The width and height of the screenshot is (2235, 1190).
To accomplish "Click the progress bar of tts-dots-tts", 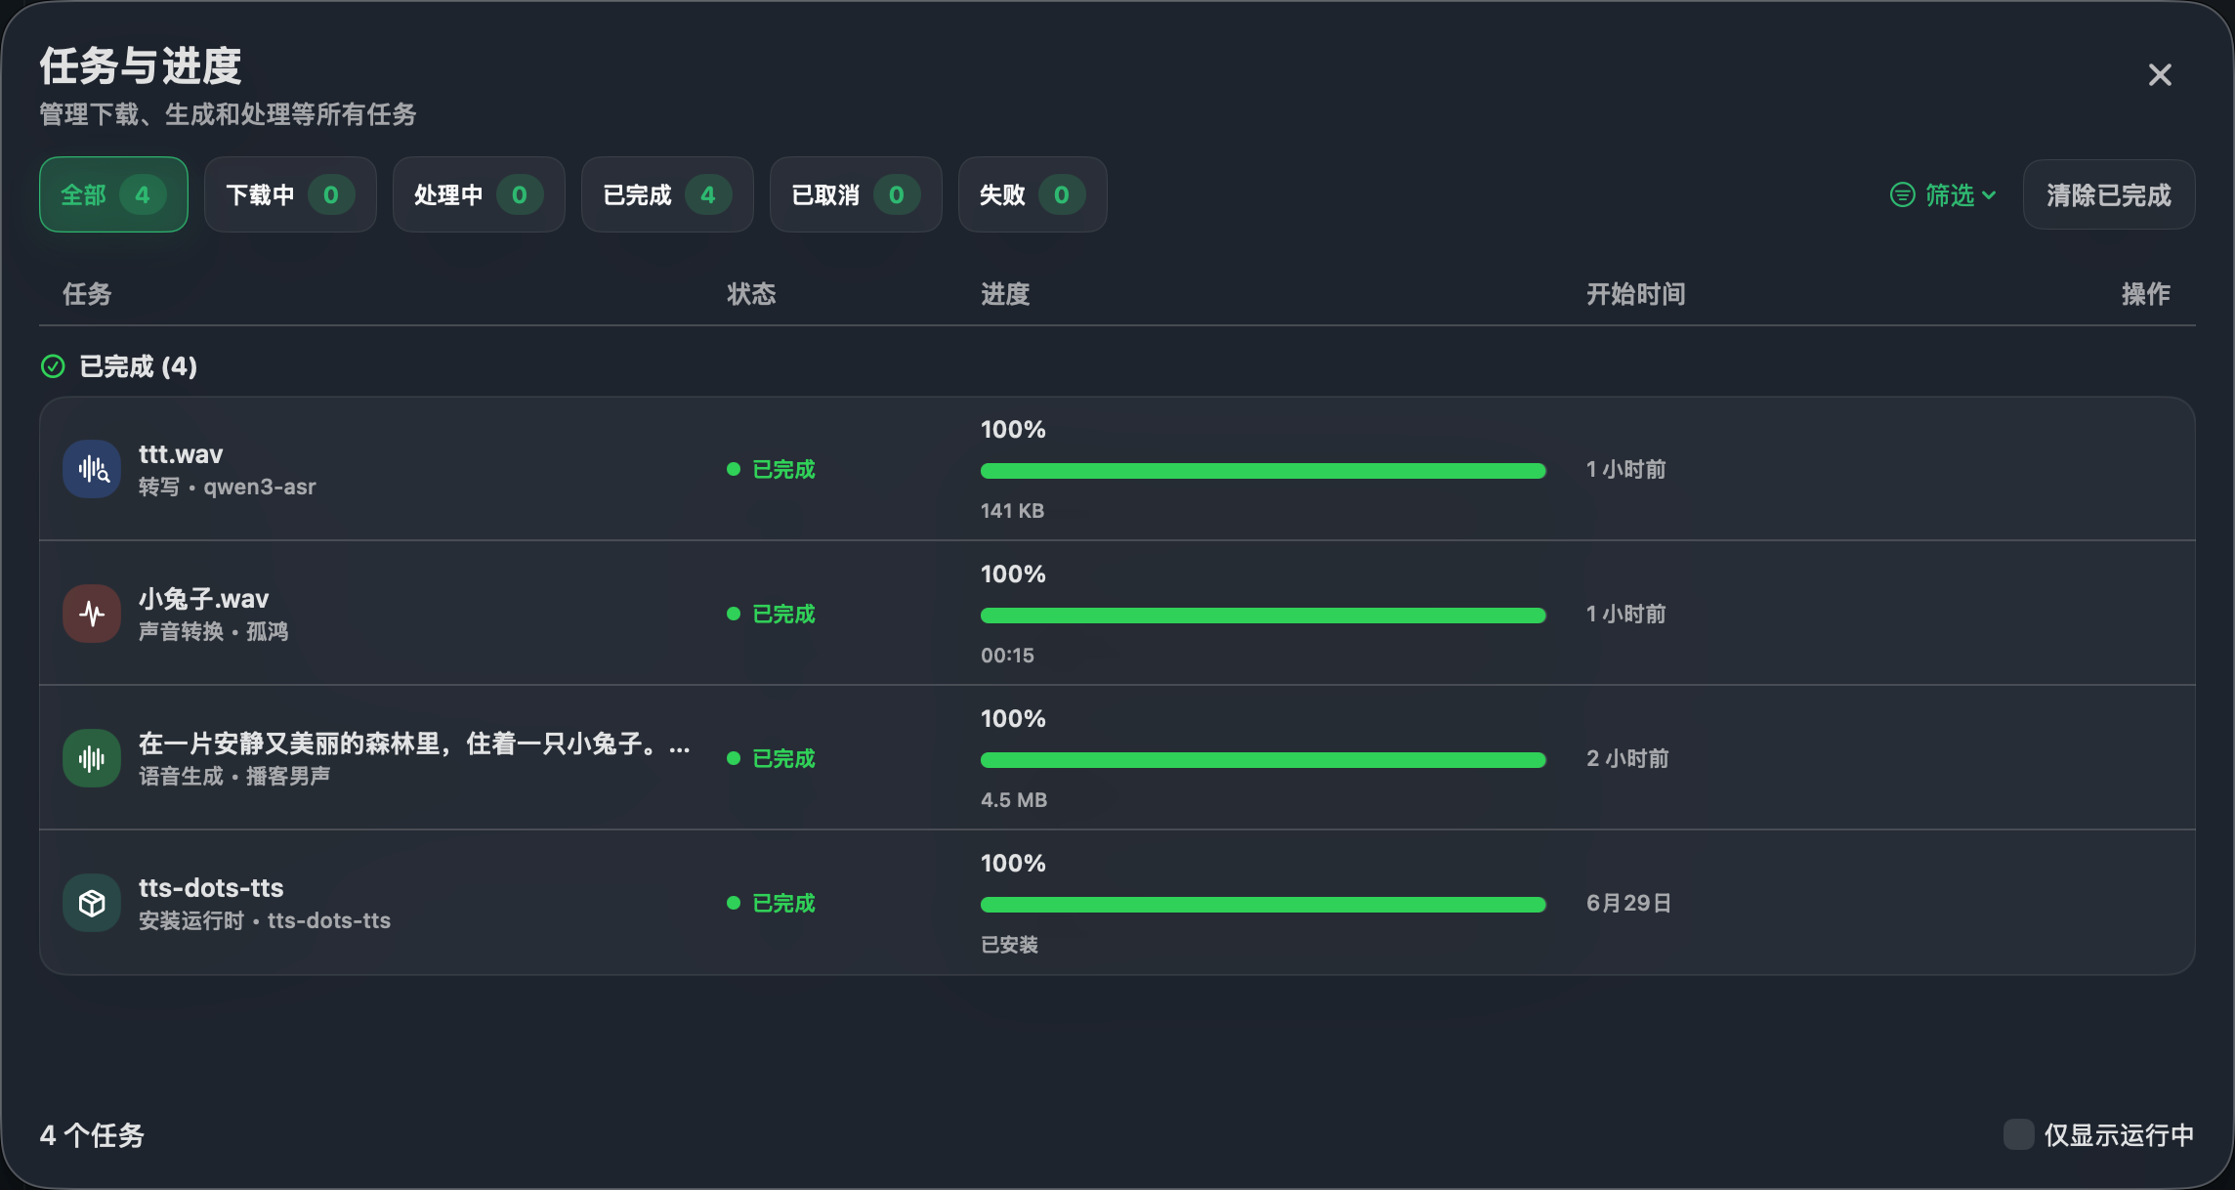I will coord(1263,905).
